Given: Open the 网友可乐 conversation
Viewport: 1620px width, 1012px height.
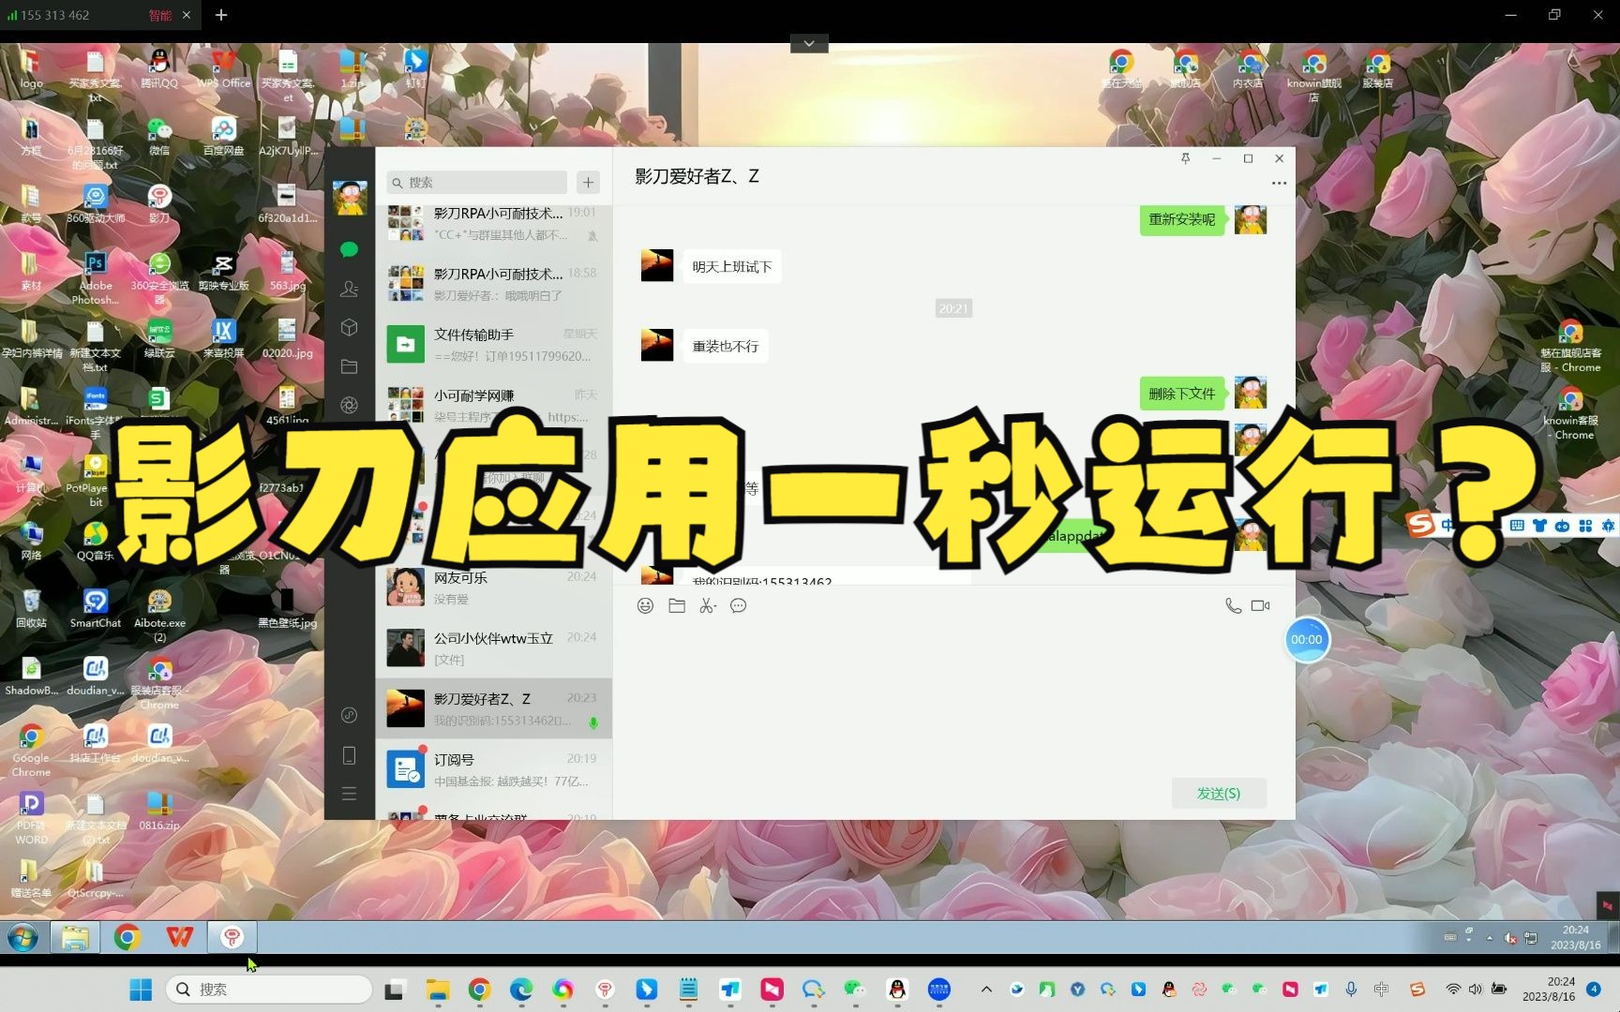Looking at the screenshot, I should (x=494, y=587).
